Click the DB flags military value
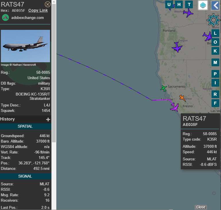The width and height of the screenshot is (221, 210). click(x=44, y=83)
